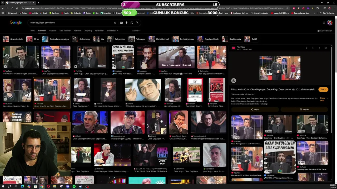Filter by Tv100 chip

tap(251, 39)
